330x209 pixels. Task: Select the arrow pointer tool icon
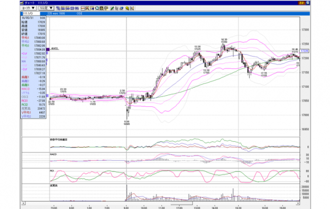coord(116,8)
